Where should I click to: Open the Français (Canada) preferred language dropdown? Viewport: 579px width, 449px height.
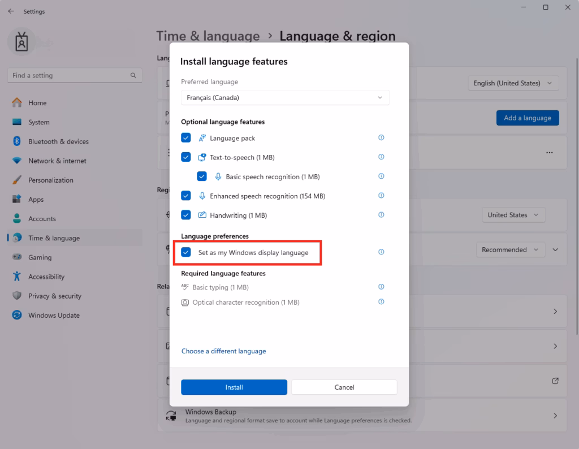pyautogui.click(x=285, y=97)
